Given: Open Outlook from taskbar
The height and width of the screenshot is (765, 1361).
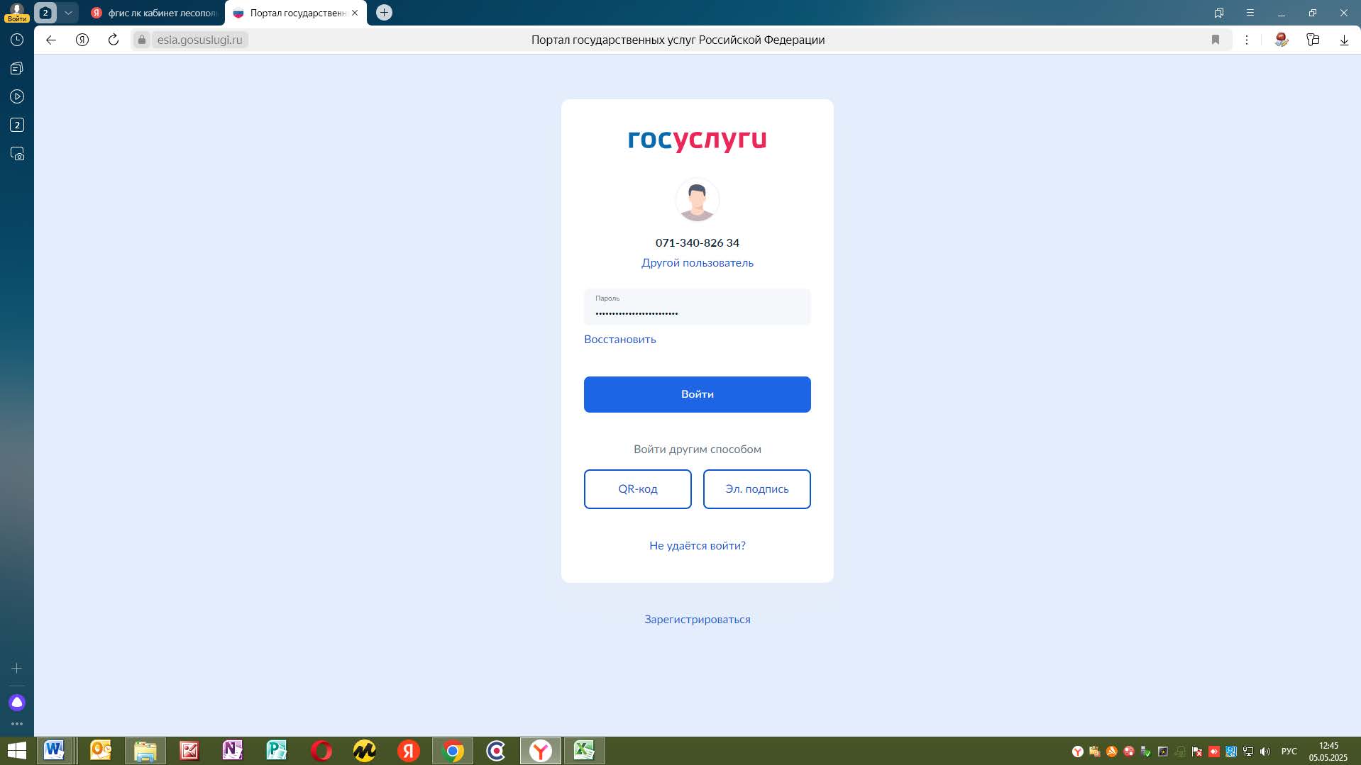Looking at the screenshot, I should click(x=100, y=750).
